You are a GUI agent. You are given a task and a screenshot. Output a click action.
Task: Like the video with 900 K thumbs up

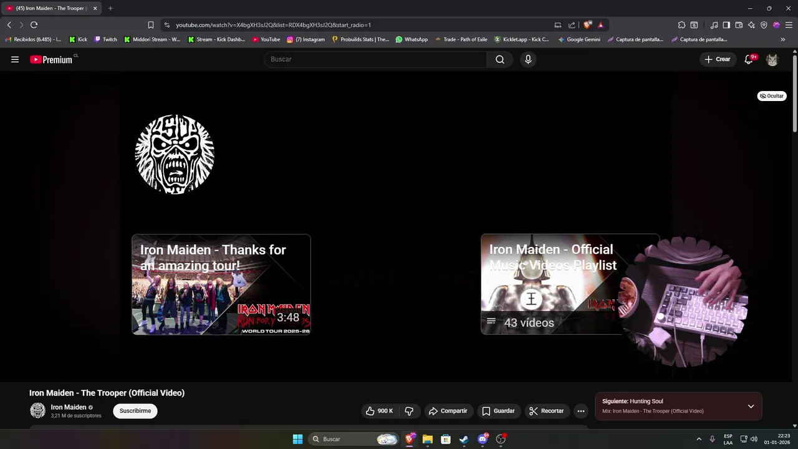coord(379,411)
